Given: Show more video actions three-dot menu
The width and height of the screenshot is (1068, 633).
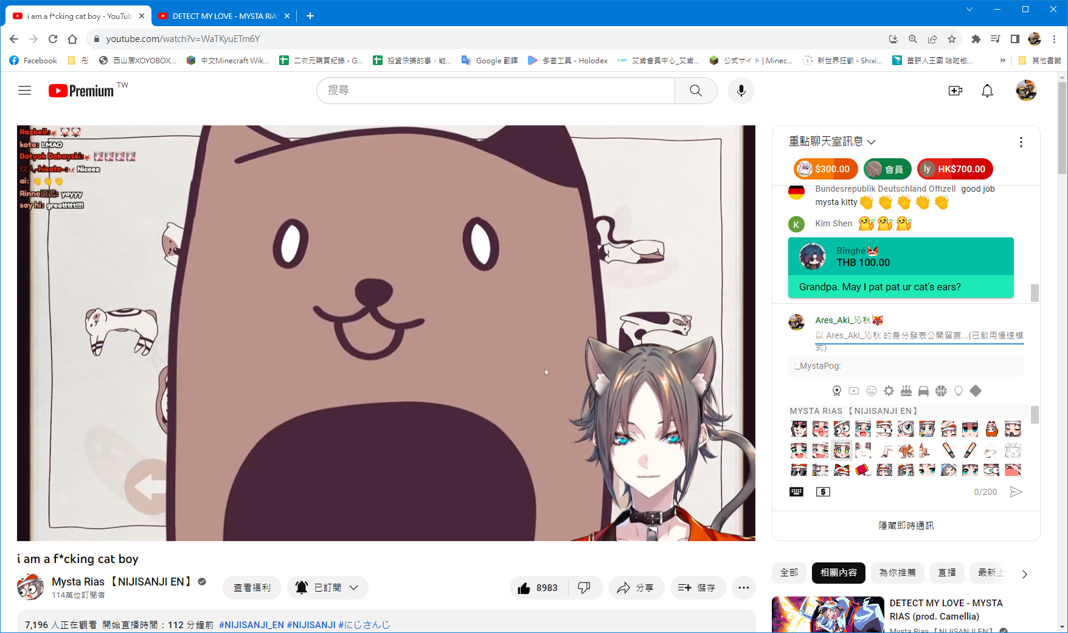Looking at the screenshot, I should tap(743, 587).
